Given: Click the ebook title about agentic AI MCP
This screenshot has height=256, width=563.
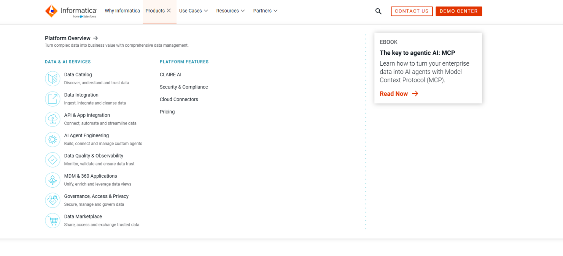Looking at the screenshot, I should [x=417, y=53].
